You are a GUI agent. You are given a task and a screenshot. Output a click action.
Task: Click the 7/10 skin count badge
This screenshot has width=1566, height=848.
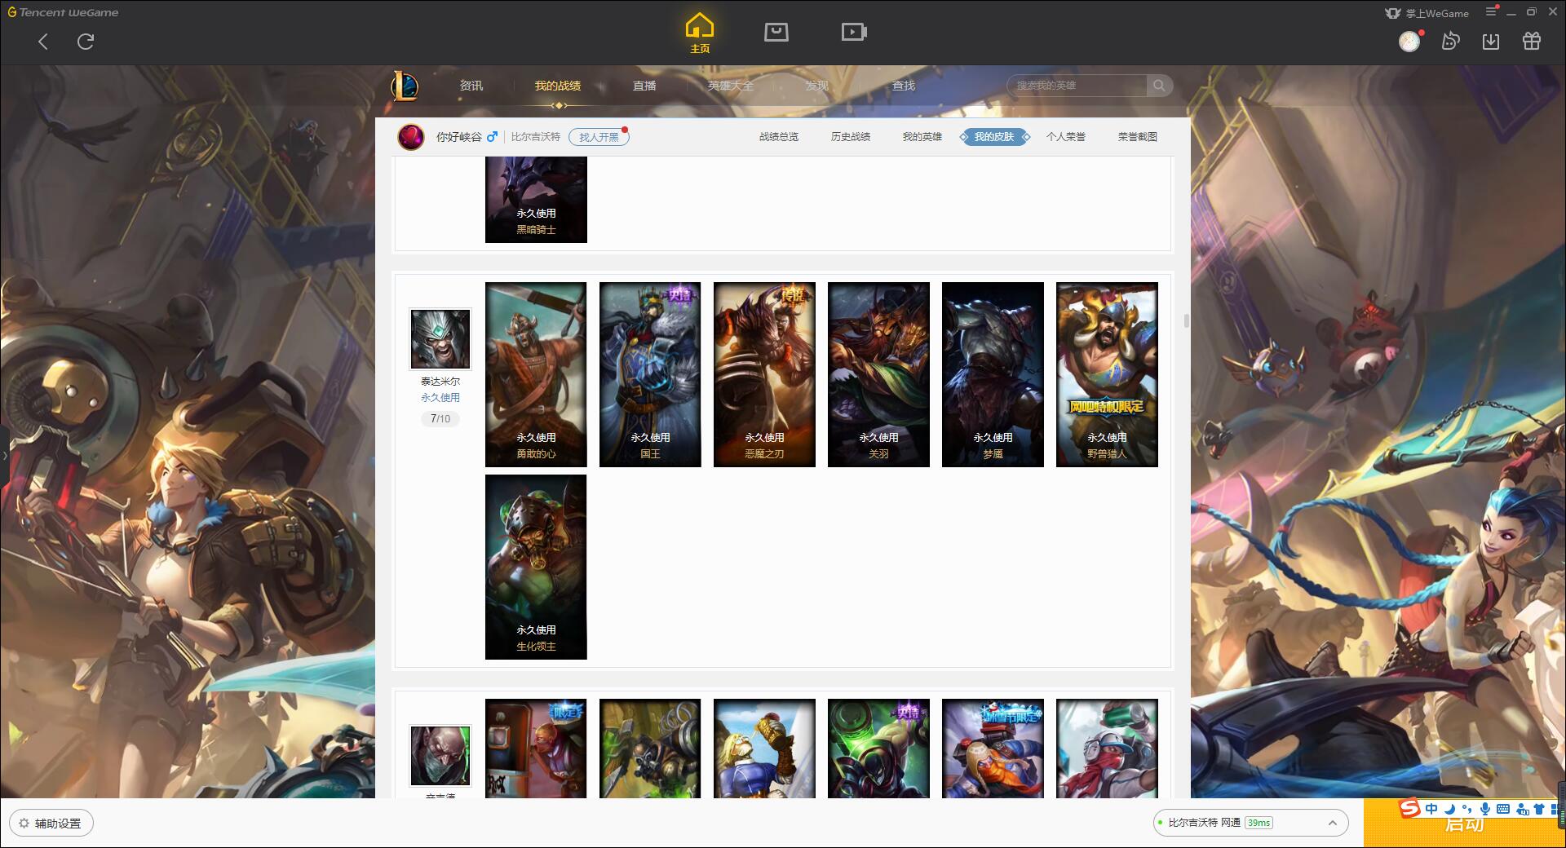pyautogui.click(x=440, y=419)
